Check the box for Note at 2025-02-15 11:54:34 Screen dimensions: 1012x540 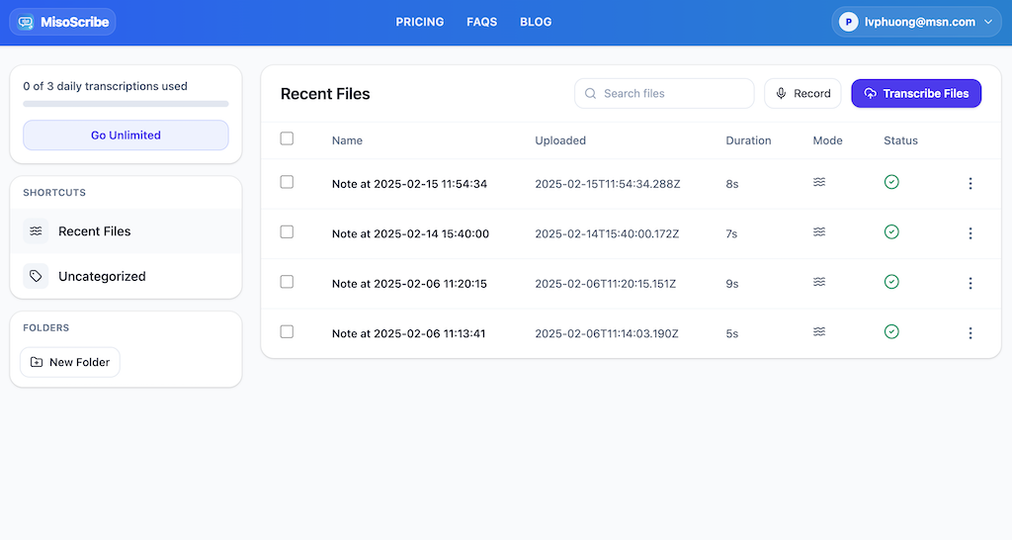point(287,182)
